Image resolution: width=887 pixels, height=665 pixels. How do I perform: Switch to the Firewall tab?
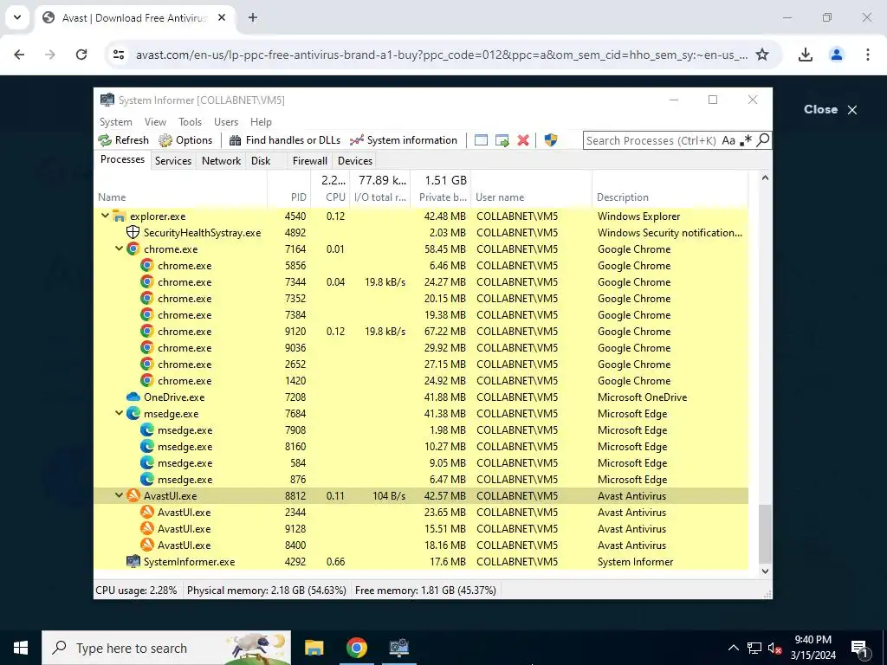[x=309, y=160]
